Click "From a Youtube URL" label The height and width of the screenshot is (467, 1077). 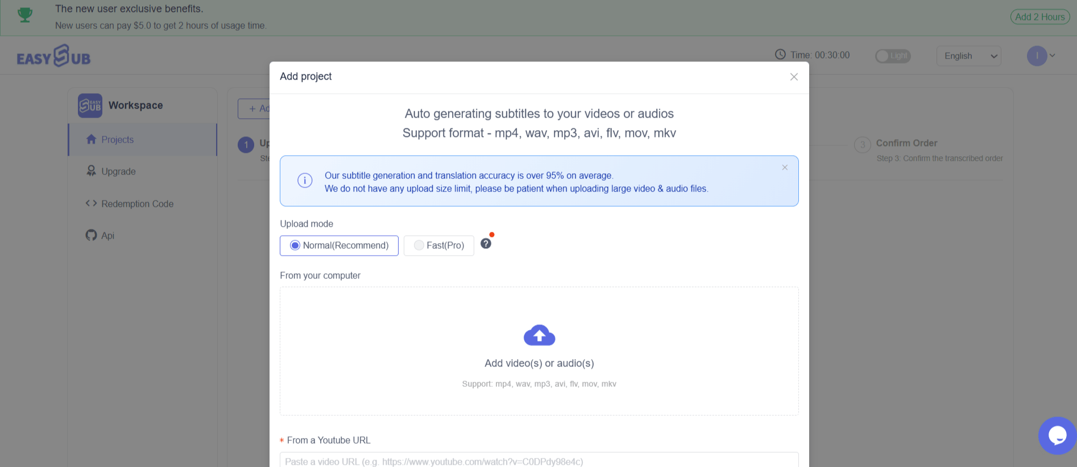(328, 440)
